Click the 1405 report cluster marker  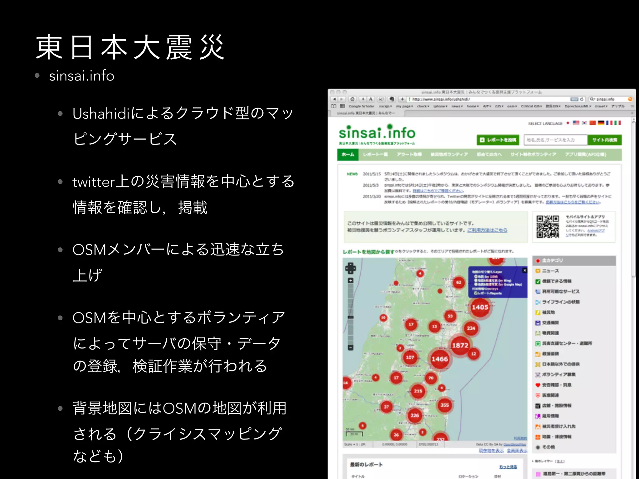click(480, 307)
